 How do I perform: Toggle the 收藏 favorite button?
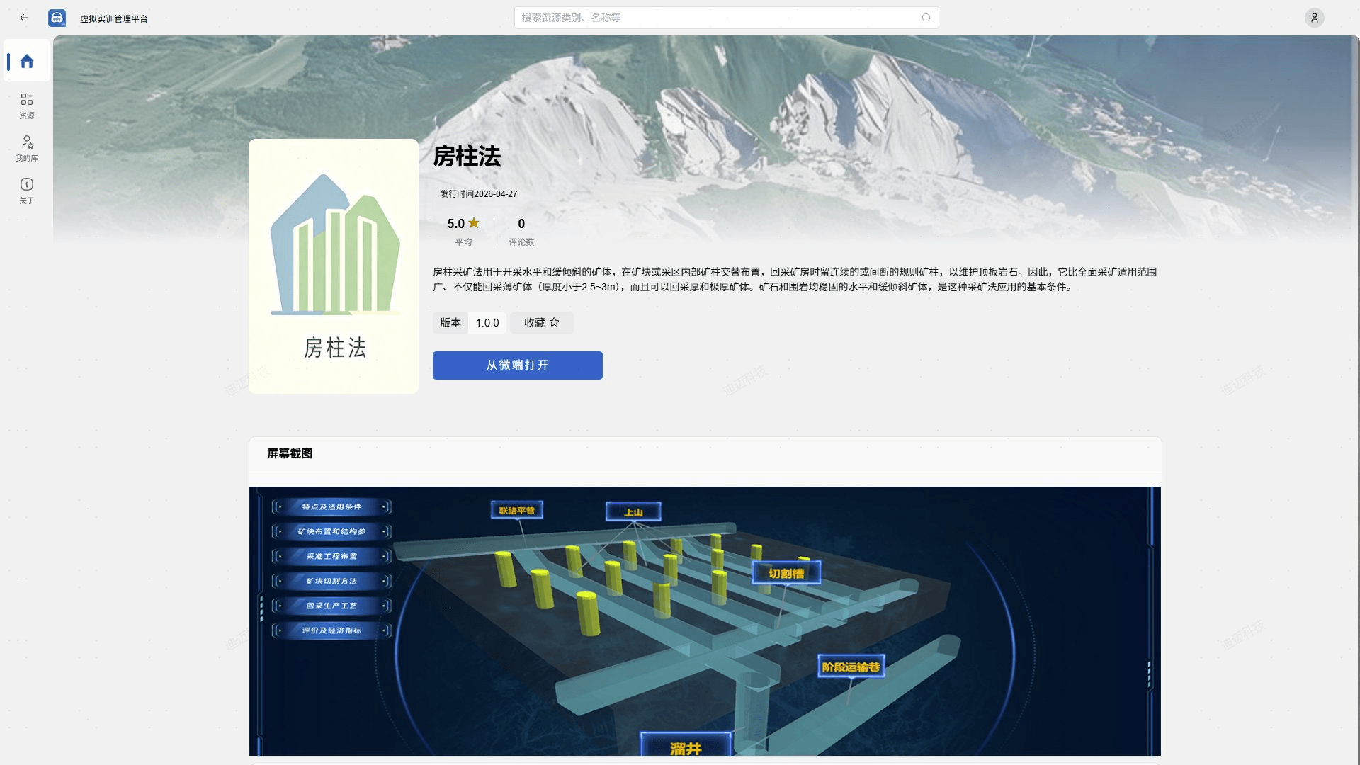pos(542,322)
